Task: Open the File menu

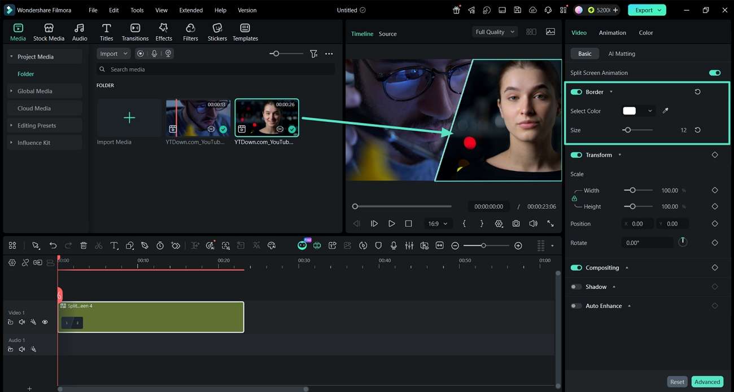Action: tap(93, 10)
